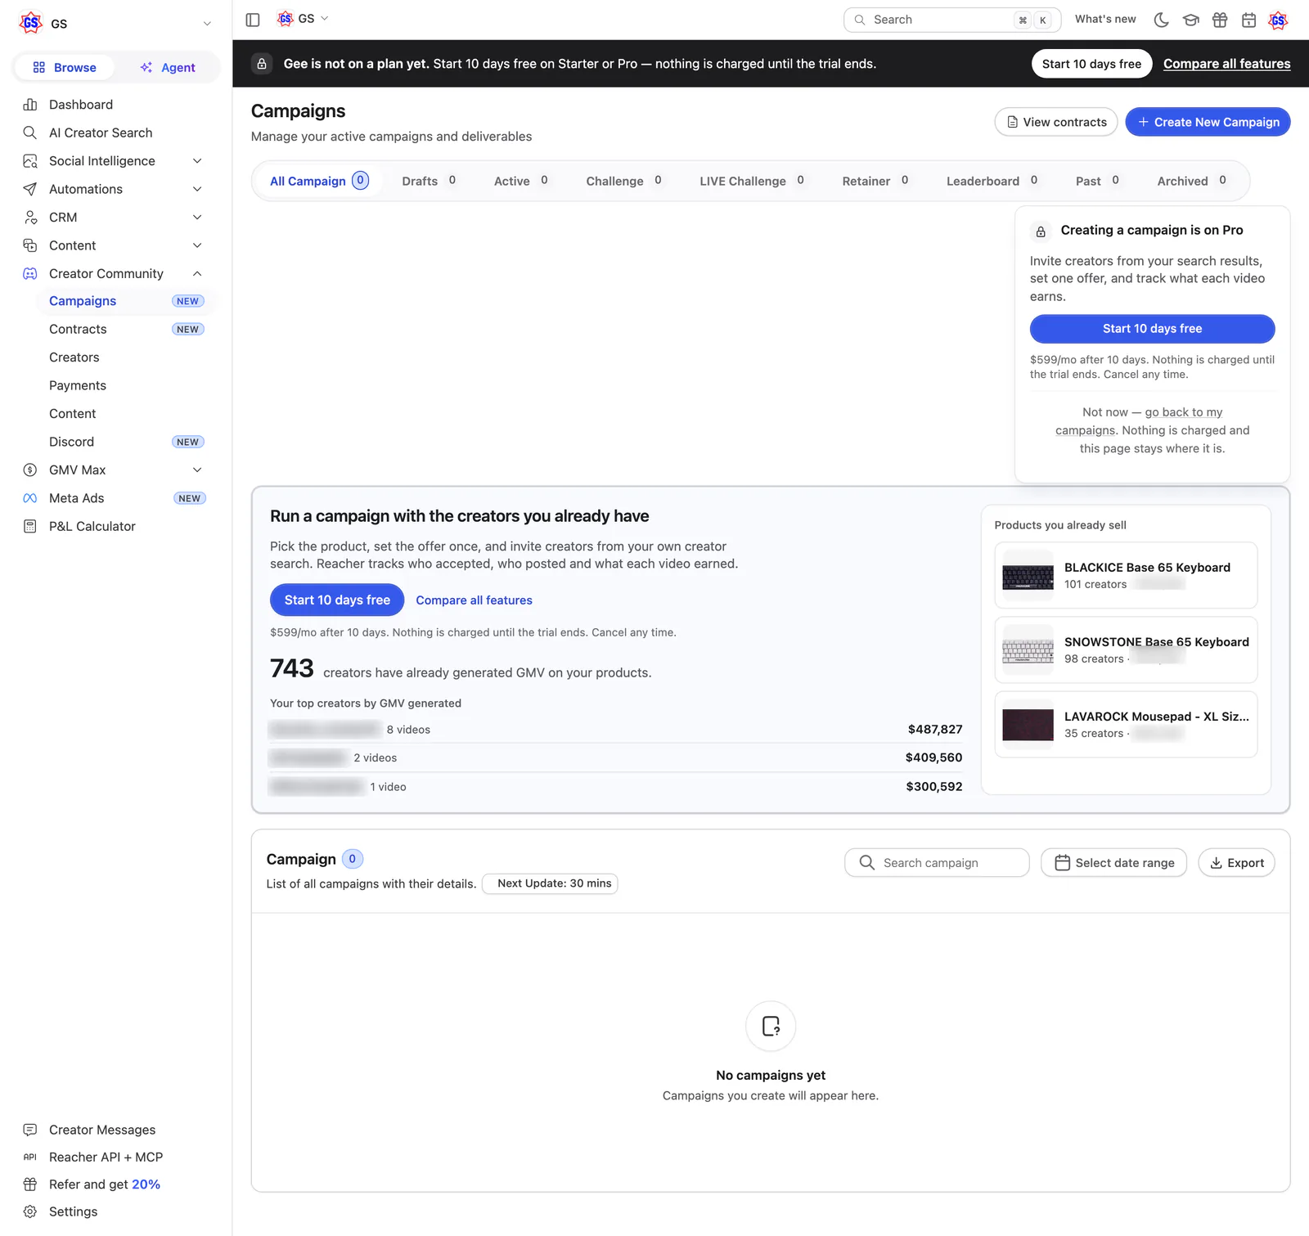This screenshot has width=1309, height=1236.
Task: Click the gift box icon in header
Action: (x=1220, y=20)
